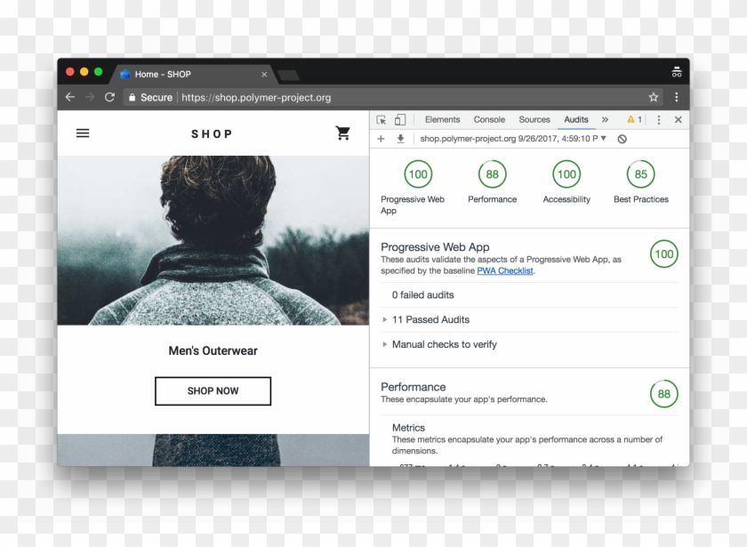Screen dimensions: 747x547
Task: Go back with browser back arrow
Action: [x=70, y=97]
